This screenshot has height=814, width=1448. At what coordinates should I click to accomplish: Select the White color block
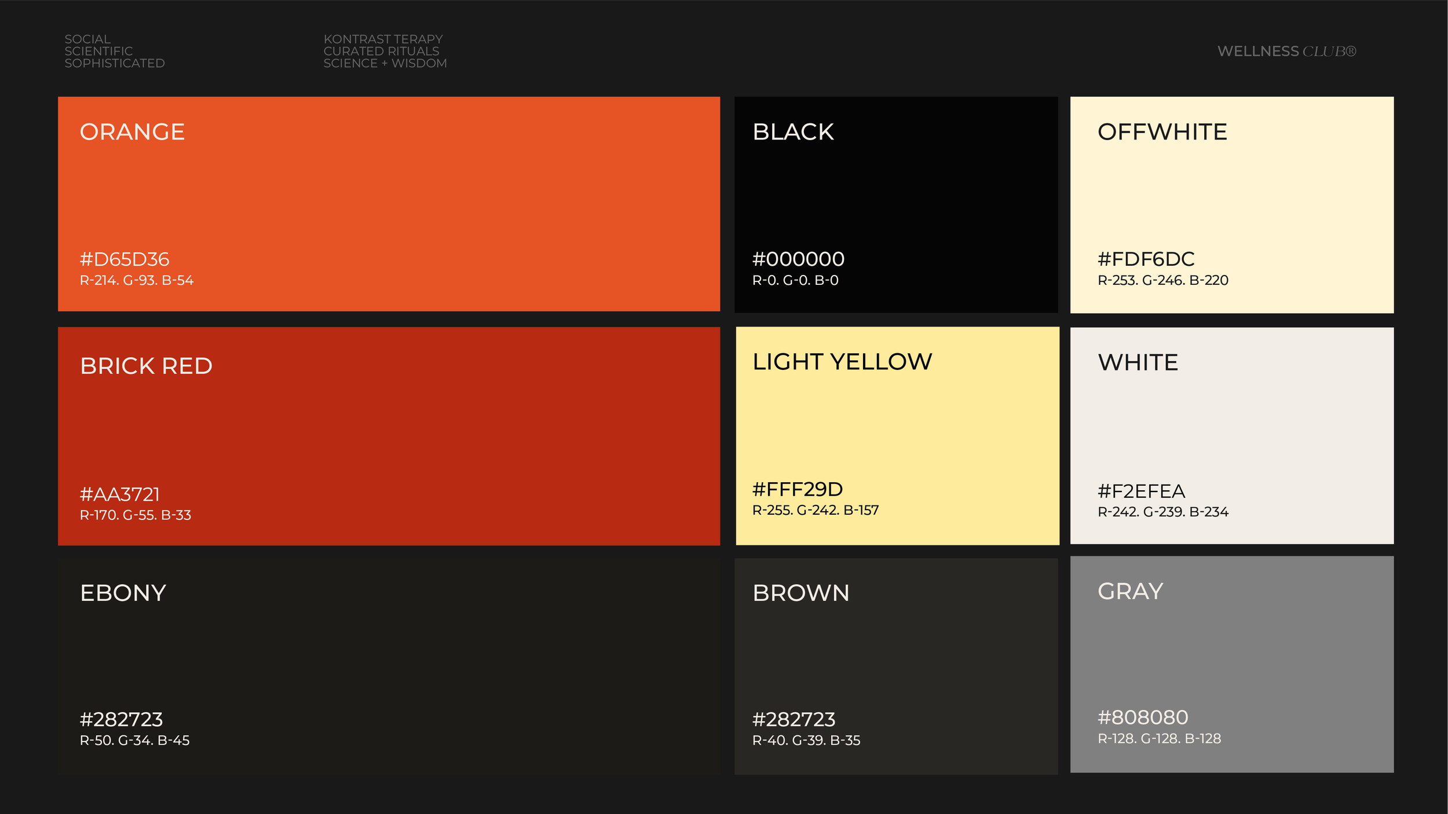coord(1231,435)
